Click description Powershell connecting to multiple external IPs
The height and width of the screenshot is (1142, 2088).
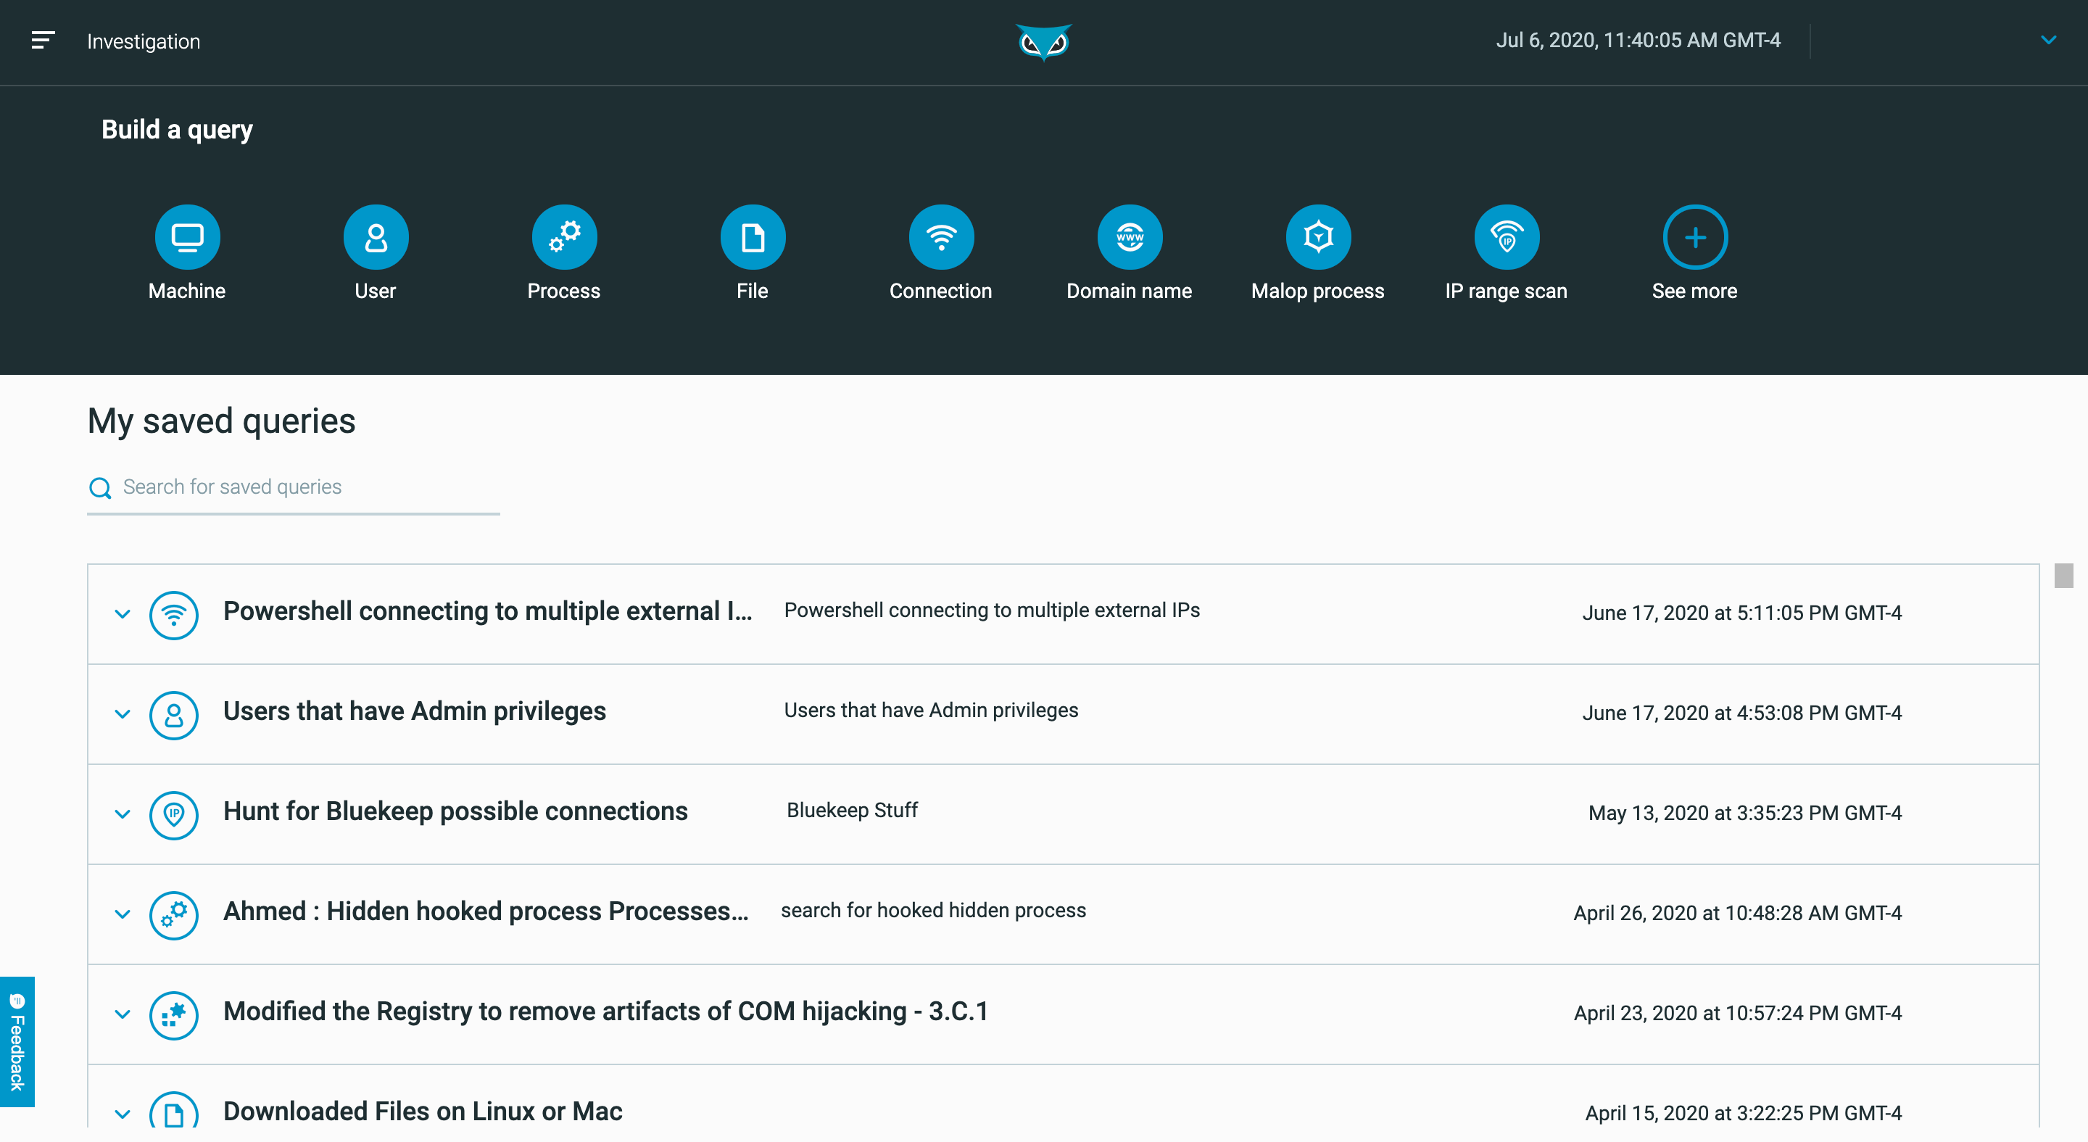click(991, 611)
